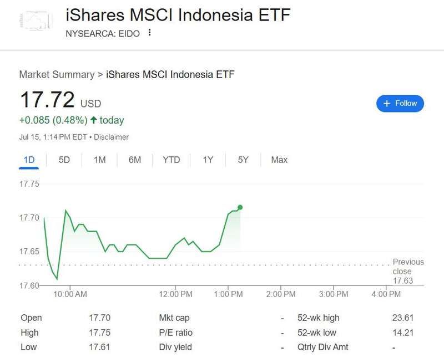444x363 pixels.
Task: Click the 12:00 PM axis marker
Action: [175, 294]
